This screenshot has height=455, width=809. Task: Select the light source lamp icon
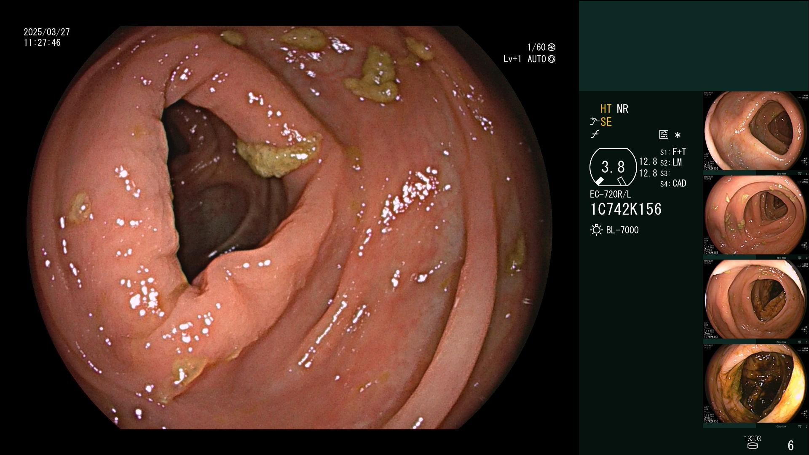(x=596, y=230)
